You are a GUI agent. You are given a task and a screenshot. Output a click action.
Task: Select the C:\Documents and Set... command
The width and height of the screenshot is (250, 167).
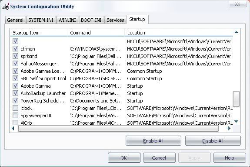pyautogui.click(x=96, y=101)
